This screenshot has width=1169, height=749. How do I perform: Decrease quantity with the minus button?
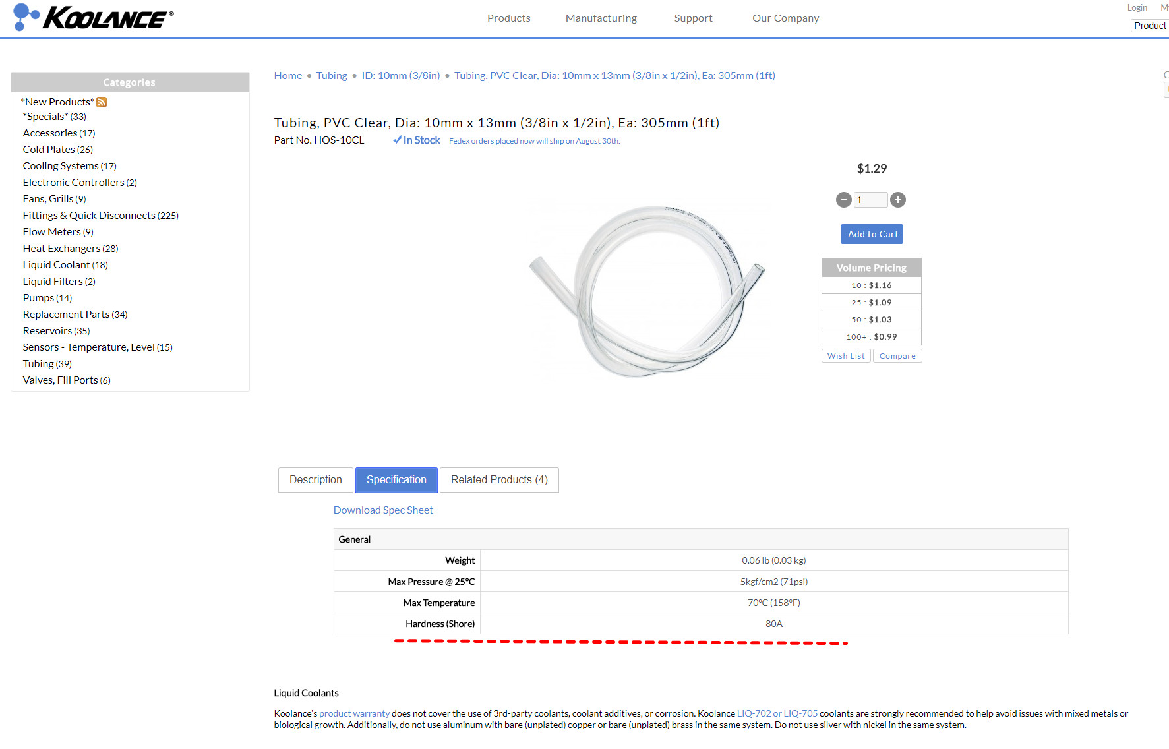[x=843, y=200]
